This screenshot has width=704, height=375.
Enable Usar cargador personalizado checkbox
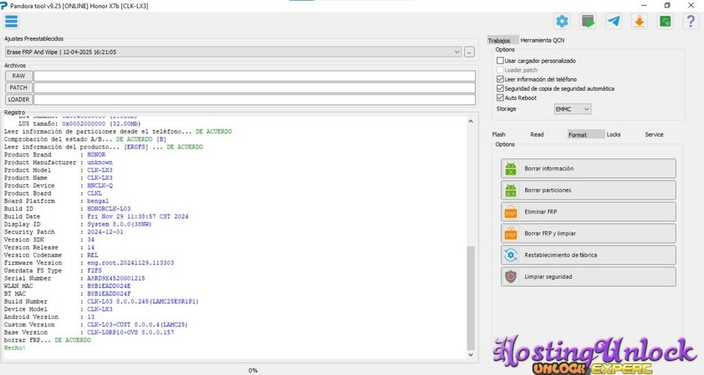pyautogui.click(x=500, y=61)
